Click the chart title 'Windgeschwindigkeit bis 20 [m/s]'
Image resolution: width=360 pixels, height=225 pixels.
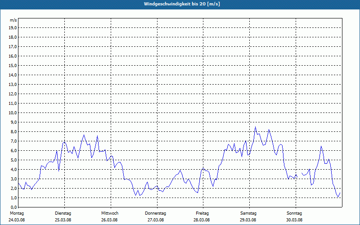coord(182,4)
